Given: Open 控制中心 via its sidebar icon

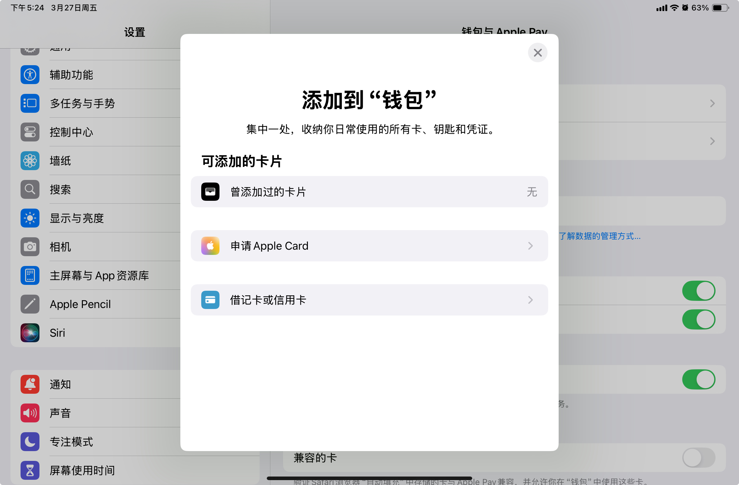Looking at the screenshot, I should pos(30,132).
